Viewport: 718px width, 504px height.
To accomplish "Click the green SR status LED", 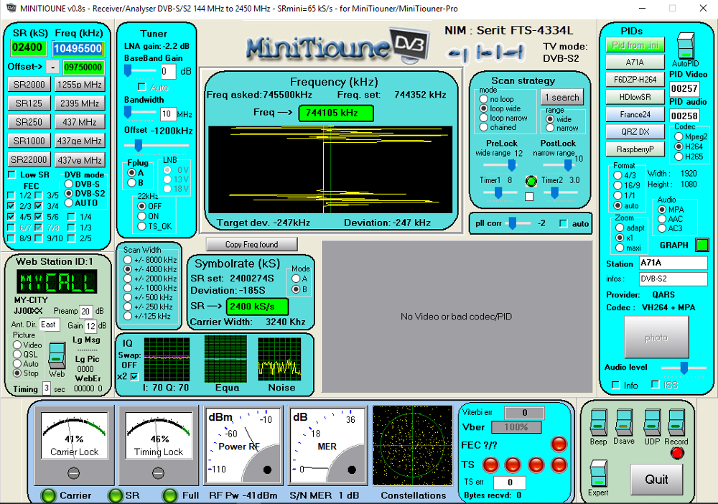I will [x=115, y=495].
